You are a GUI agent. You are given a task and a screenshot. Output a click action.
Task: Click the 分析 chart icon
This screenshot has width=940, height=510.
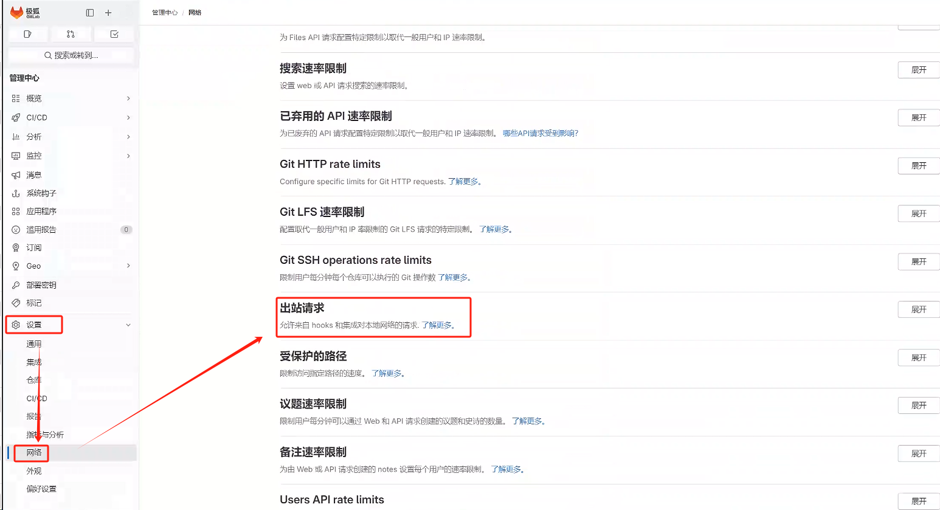coord(16,137)
